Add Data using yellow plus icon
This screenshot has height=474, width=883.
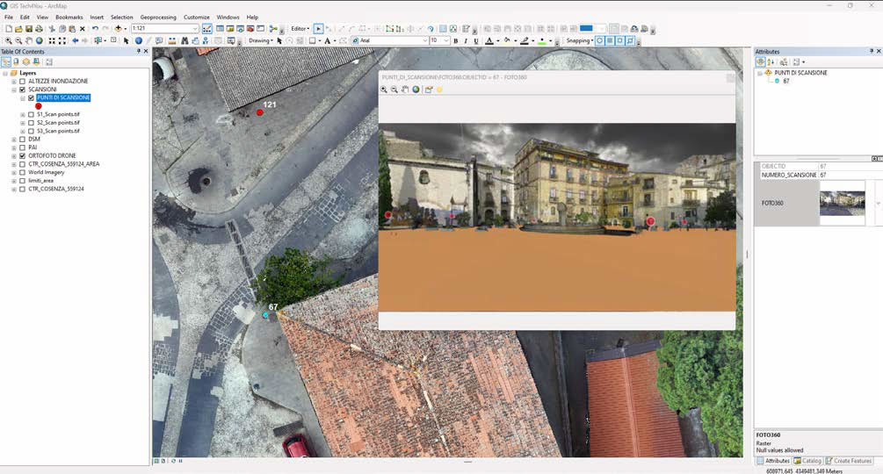[x=118, y=29]
